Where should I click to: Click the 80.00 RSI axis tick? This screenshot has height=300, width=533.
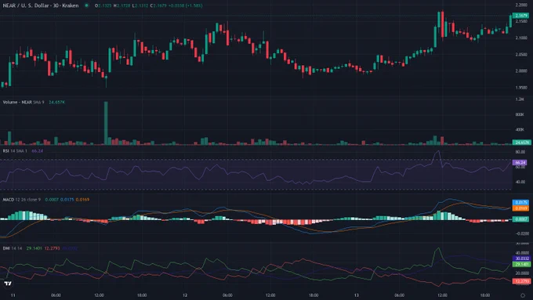click(520, 152)
